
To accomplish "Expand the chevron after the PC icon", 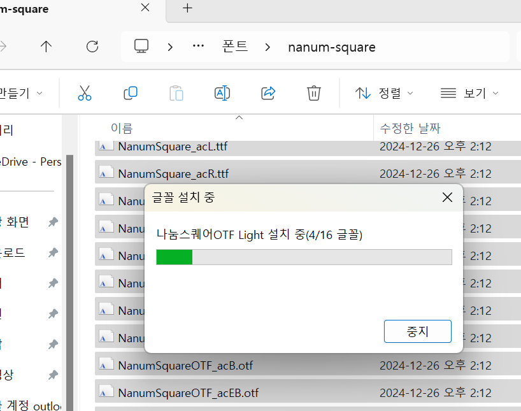I will 170,47.
